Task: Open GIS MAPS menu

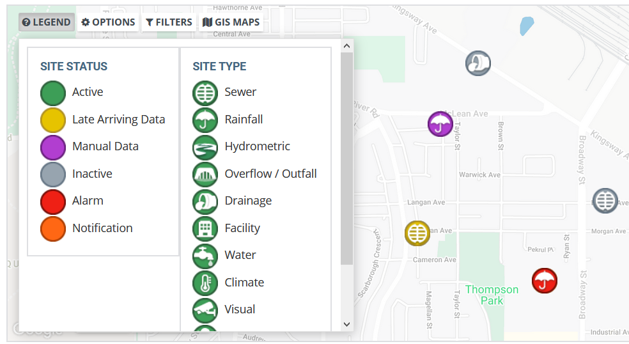Action: coord(231,22)
